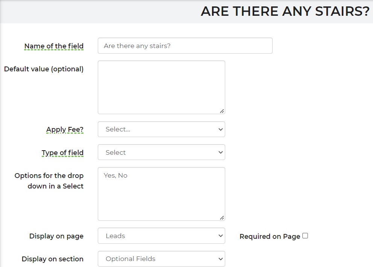Open the Display on section dropdown
The width and height of the screenshot is (373, 267).
161,259
